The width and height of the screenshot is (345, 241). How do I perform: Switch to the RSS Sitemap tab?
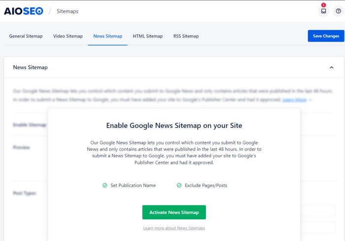coord(186,36)
